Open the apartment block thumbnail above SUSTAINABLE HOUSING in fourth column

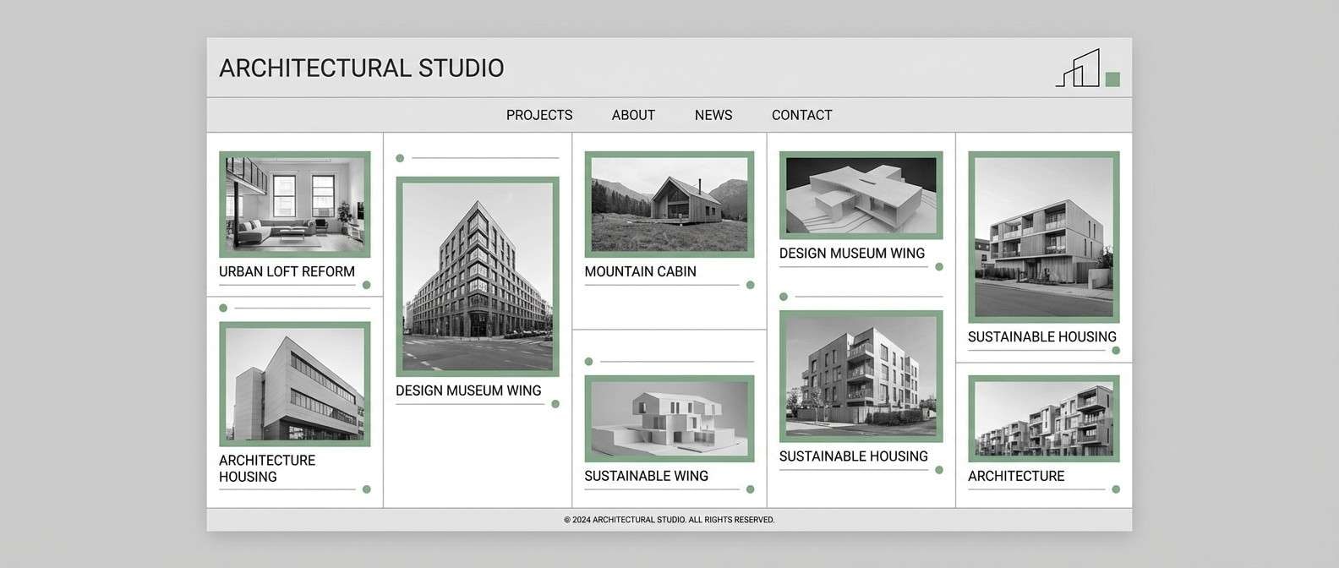[x=861, y=376]
